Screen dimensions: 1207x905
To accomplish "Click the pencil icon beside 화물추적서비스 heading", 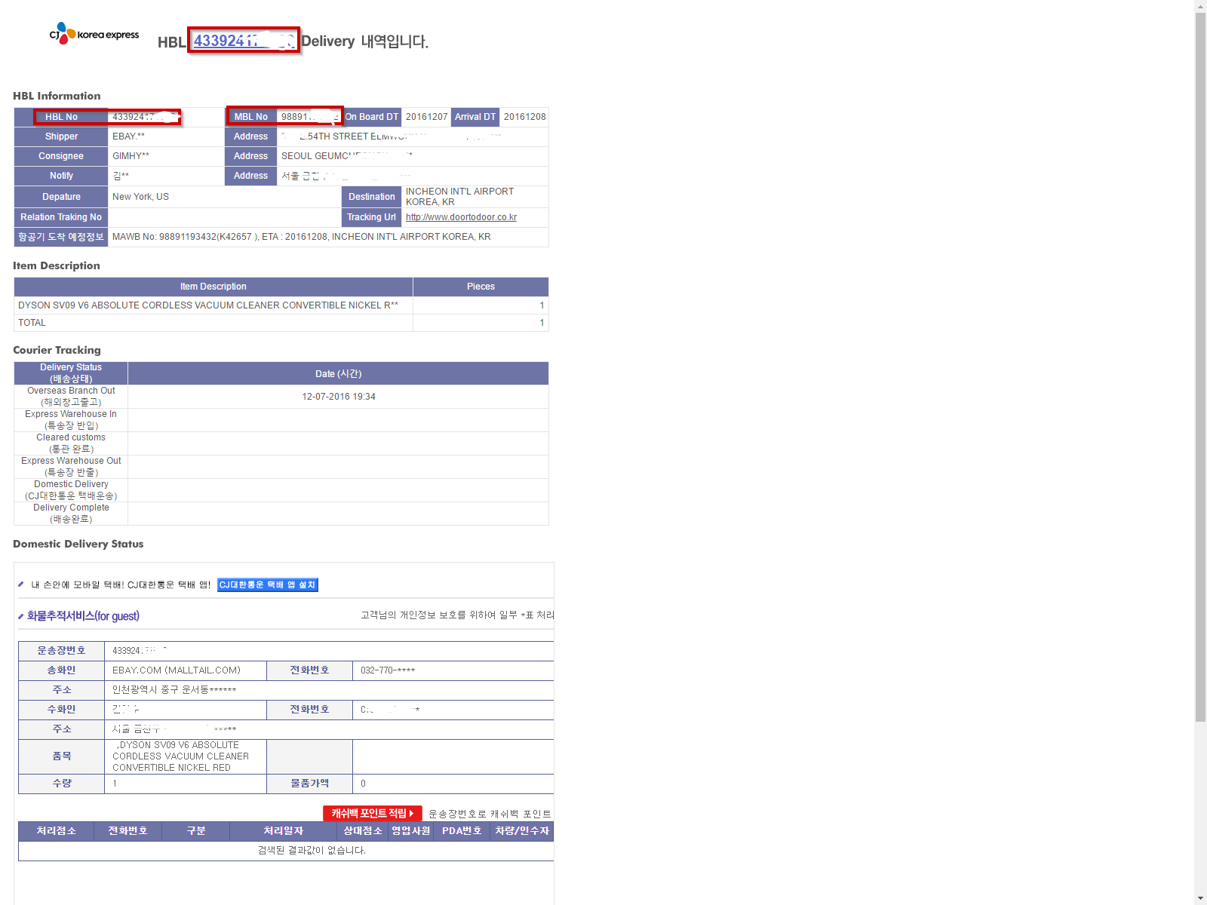I will pos(20,617).
